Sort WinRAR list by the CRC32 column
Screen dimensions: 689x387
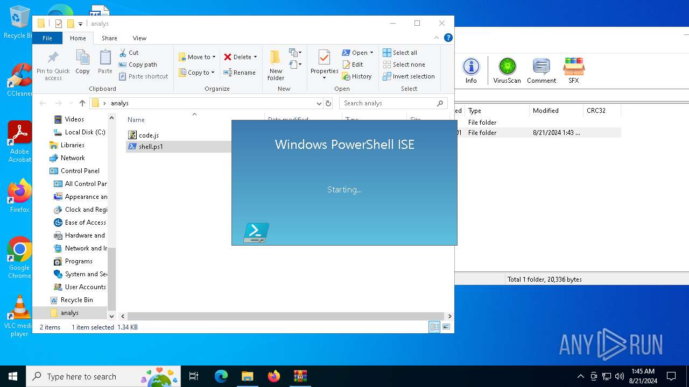[x=602, y=111]
